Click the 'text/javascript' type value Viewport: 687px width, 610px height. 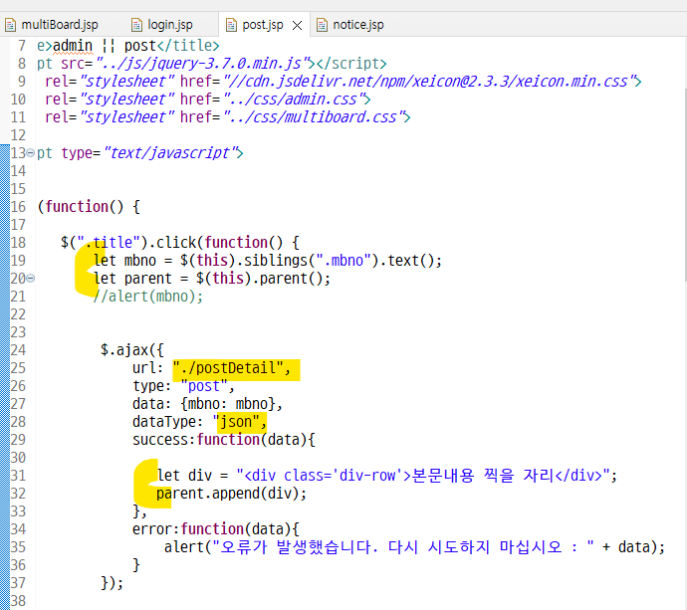pyautogui.click(x=171, y=153)
